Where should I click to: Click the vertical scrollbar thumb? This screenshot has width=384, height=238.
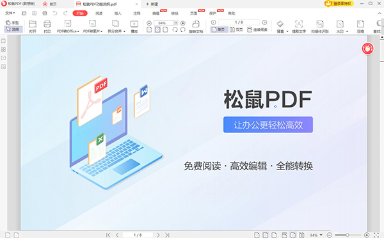click(x=382, y=51)
